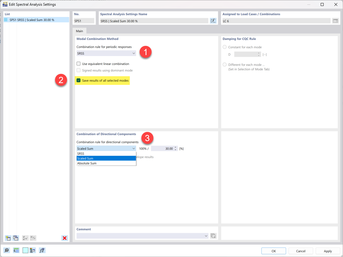Viewport: 343px width, 257px height.
Task: Open the fx function editor icon
Action: point(42,250)
